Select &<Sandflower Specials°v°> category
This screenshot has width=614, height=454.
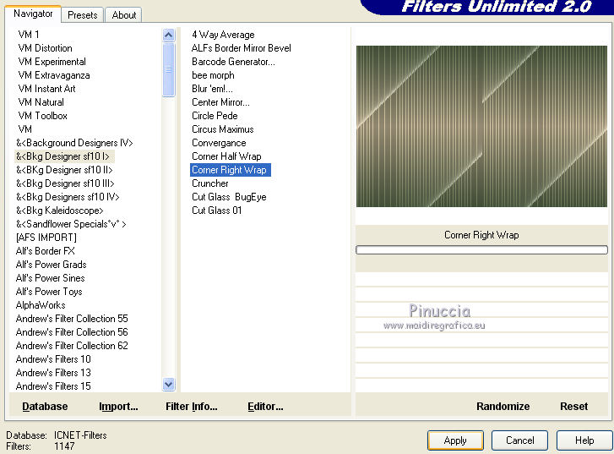tap(71, 224)
